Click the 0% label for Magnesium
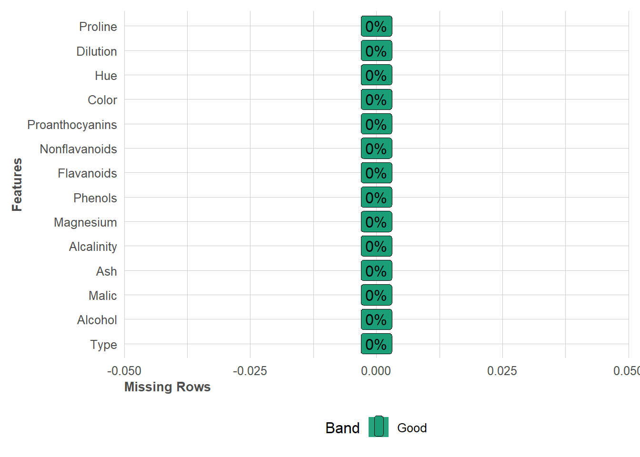 click(376, 222)
